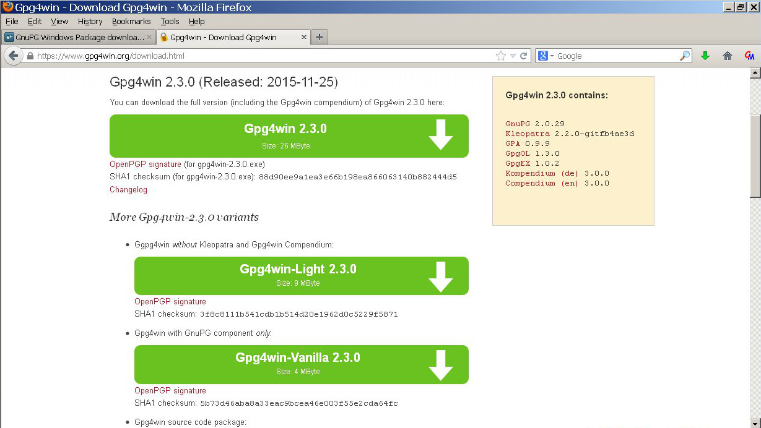Screen dimensions: 761x428
Task: Click the GpgOL component link
Action: [518, 153]
